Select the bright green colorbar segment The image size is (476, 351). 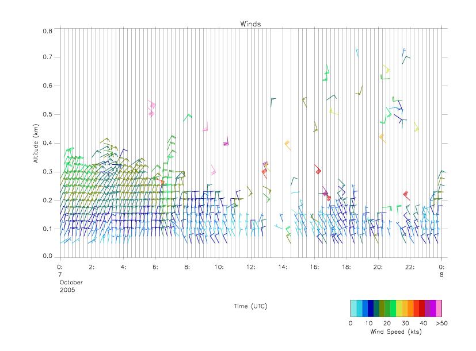coord(393,308)
